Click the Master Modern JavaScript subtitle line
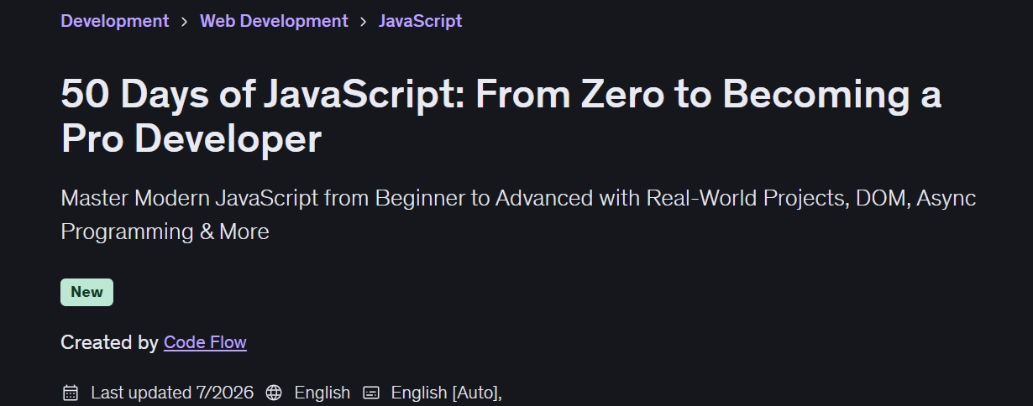Screen dimensions: 1033x406 518,199
